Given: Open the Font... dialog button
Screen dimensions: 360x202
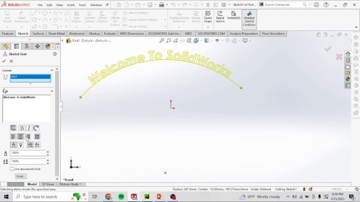Looking at the screenshot, I should [x=21, y=176].
